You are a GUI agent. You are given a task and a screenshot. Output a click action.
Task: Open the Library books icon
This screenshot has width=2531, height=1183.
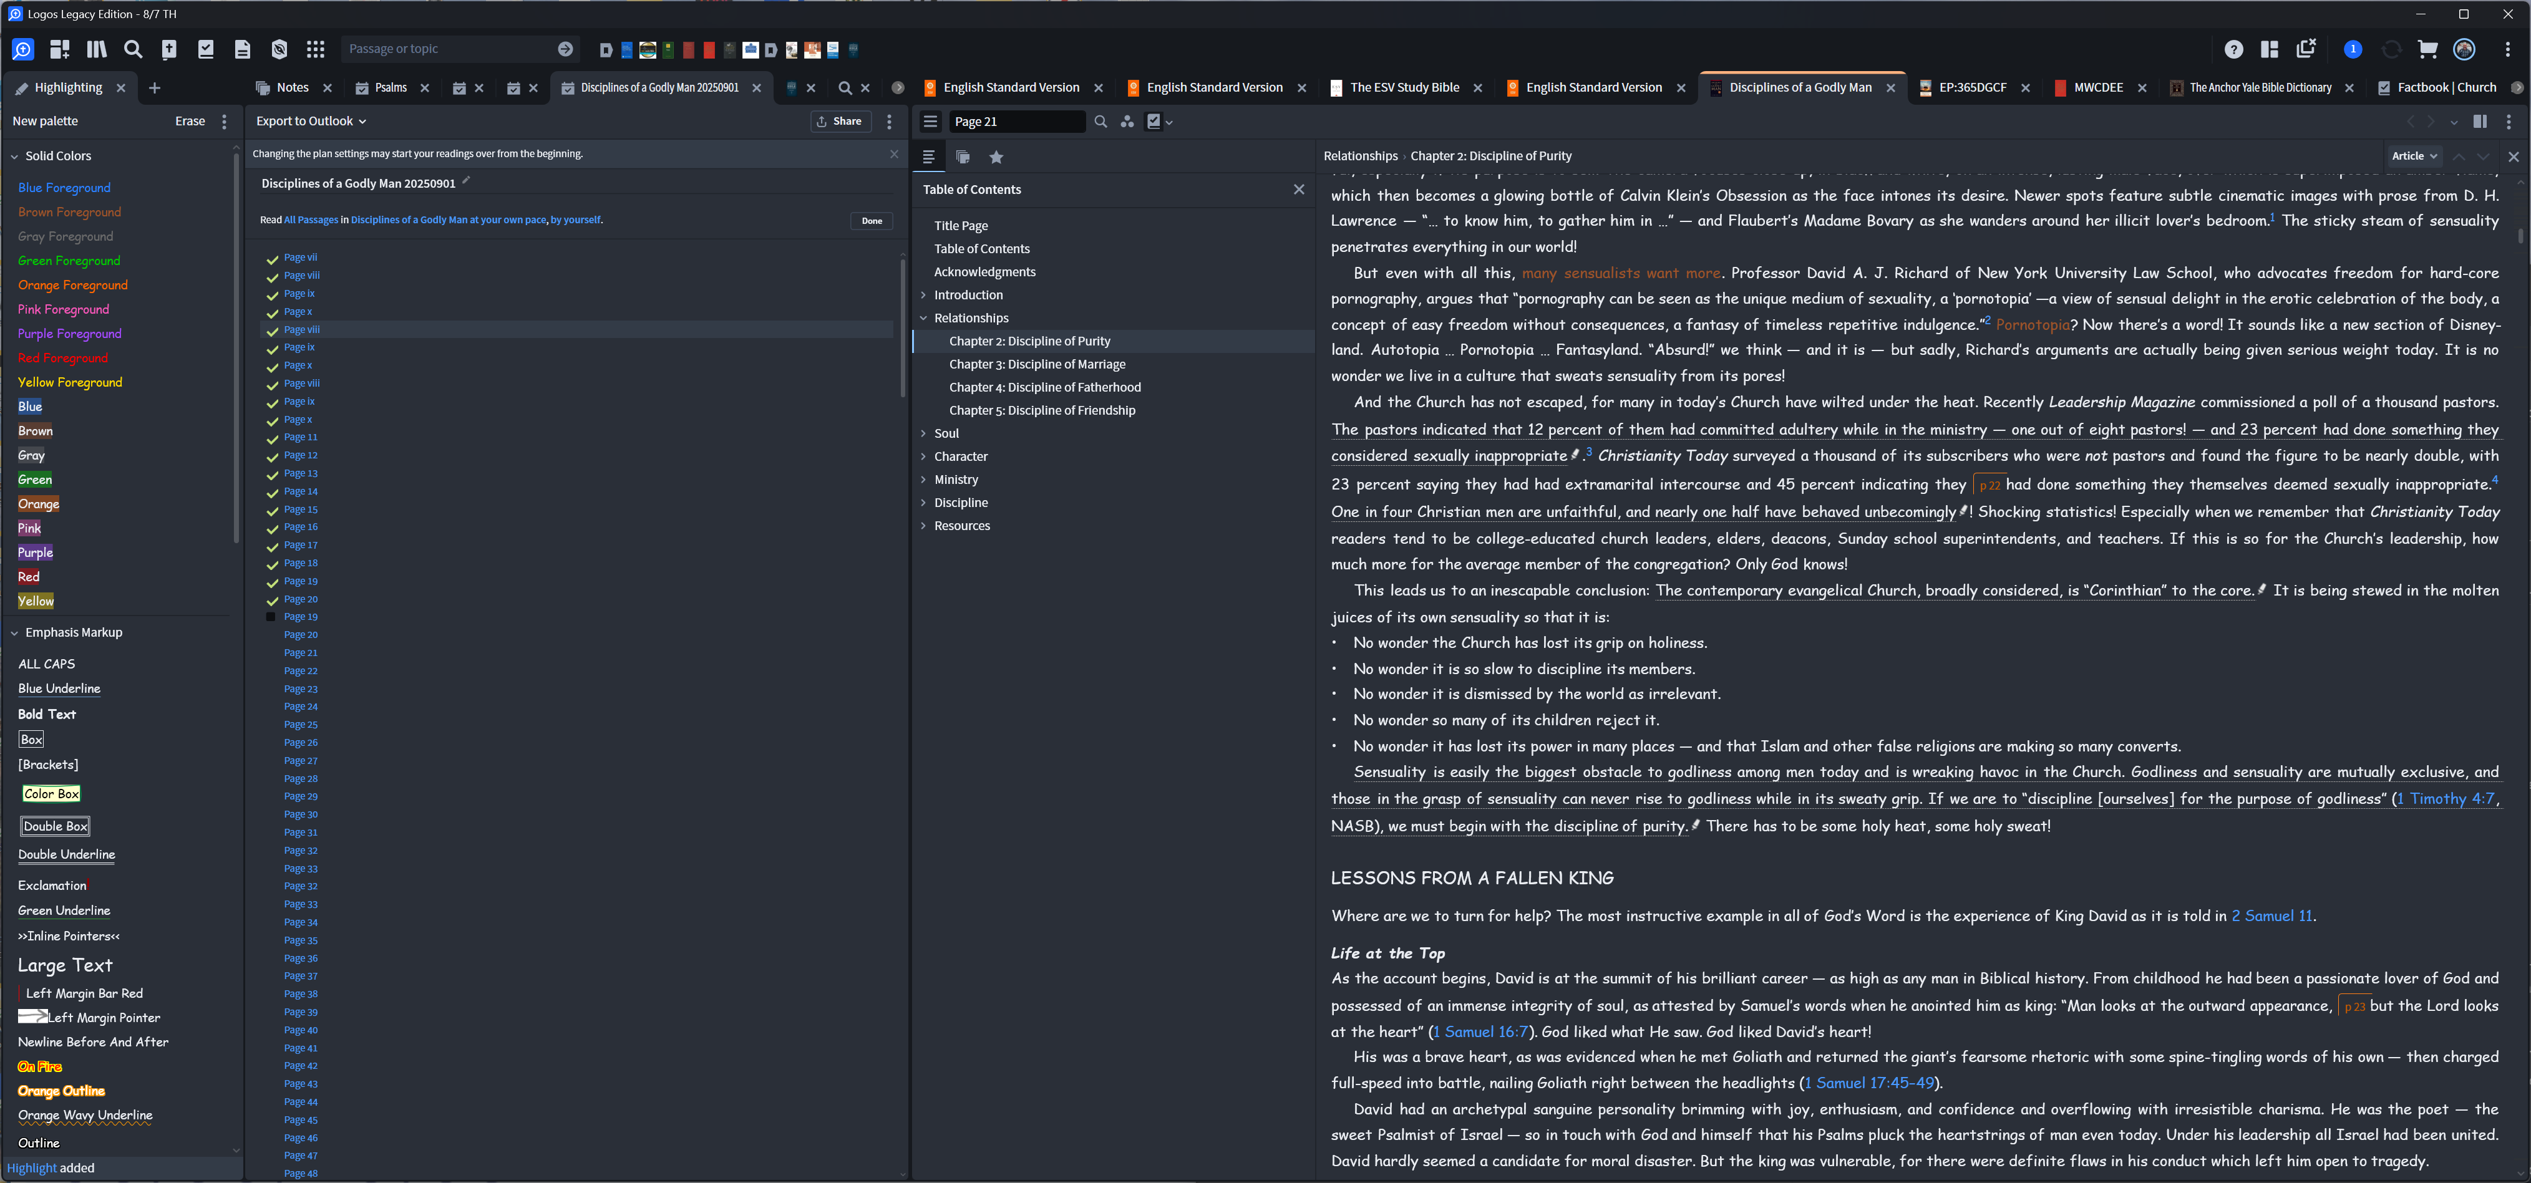pyautogui.click(x=96, y=49)
